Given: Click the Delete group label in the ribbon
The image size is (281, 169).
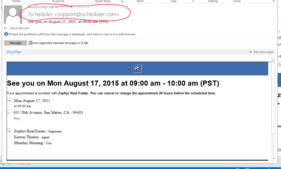Looking at the screenshot, I should [x=17, y=1].
